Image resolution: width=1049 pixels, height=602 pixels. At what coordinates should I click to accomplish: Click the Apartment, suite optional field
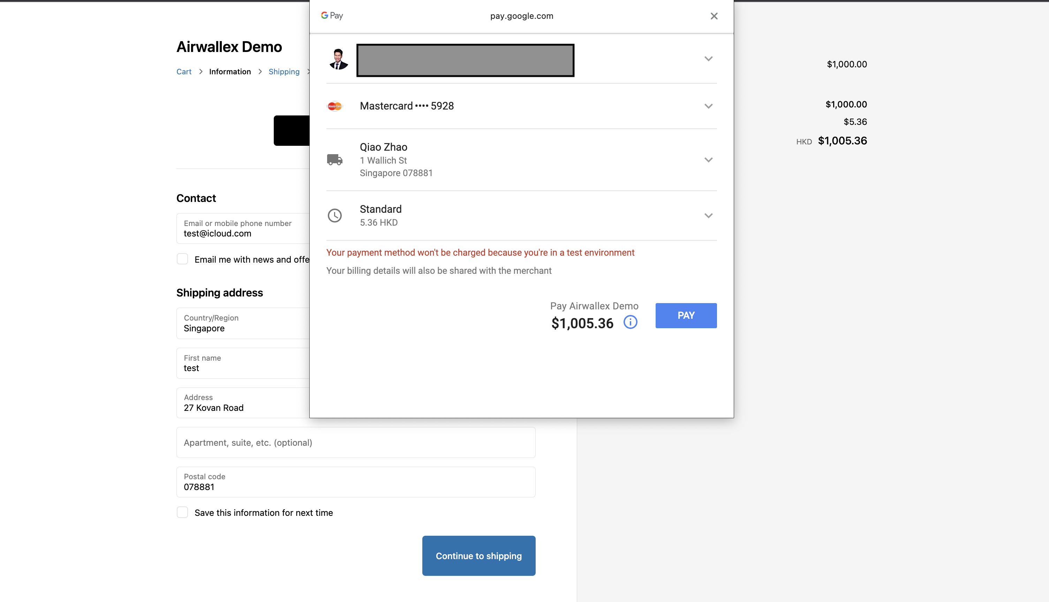coord(355,442)
